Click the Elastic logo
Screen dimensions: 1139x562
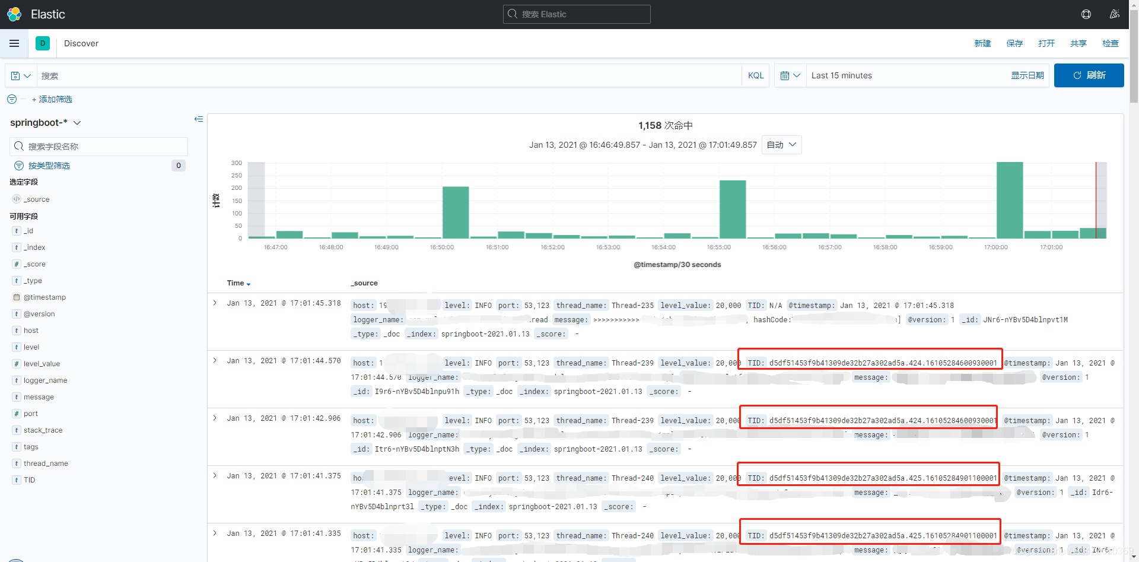[14, 14]
